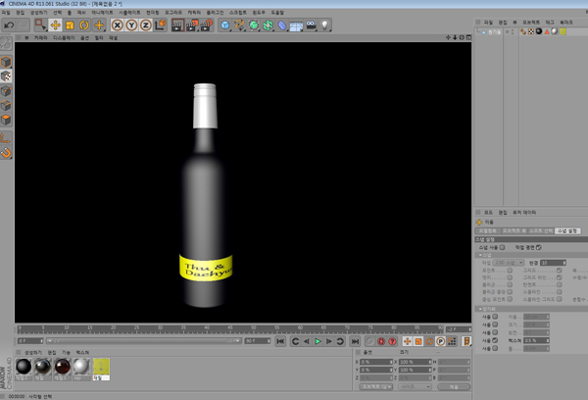Render the active view
Screen dimensions: 588x400
pos(177,25)
